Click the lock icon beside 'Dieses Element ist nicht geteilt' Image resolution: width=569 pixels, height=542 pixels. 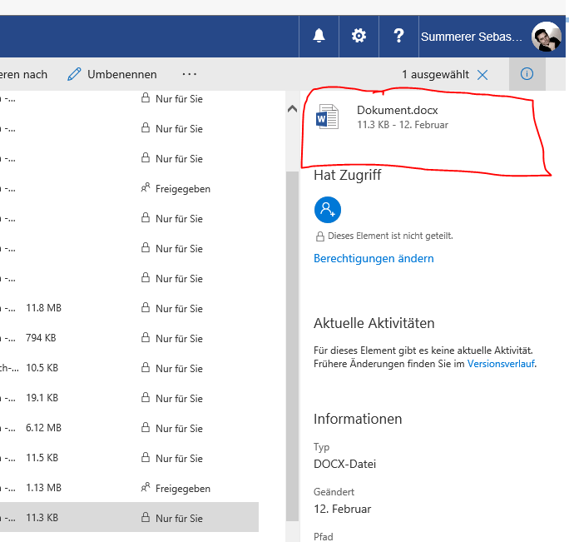[319, 236]
